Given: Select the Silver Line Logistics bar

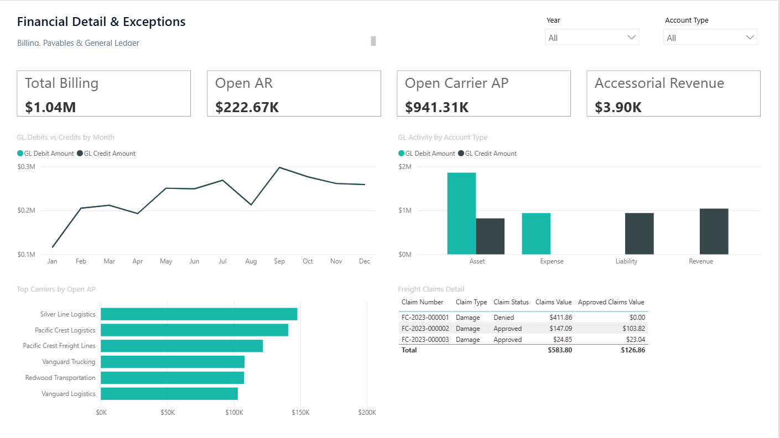Looking at the screenshot, I should [199, 314].
